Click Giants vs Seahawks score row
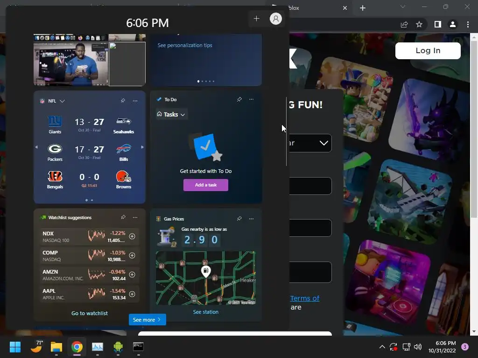 [x=89, y=125]
